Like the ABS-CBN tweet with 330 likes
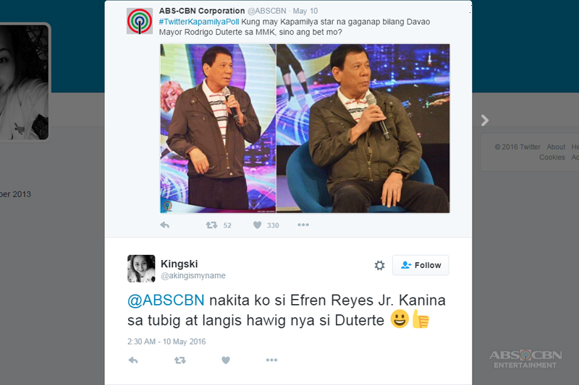Screen dimensions: 579x385 258,225
